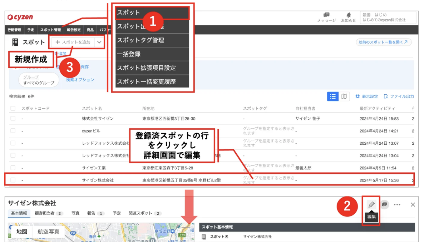Select 一括登録 menu entry
424x248 pixels.
pos(152,54)
